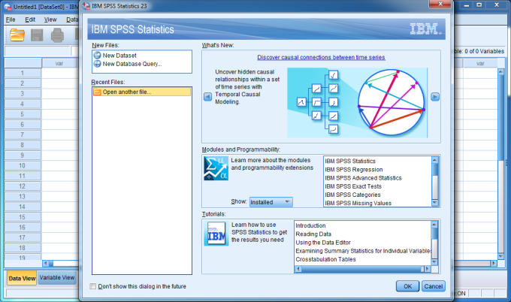Click the SPSS icon in dialog title bar
This screenshot has width=511, height=302.
coord(86,6)
